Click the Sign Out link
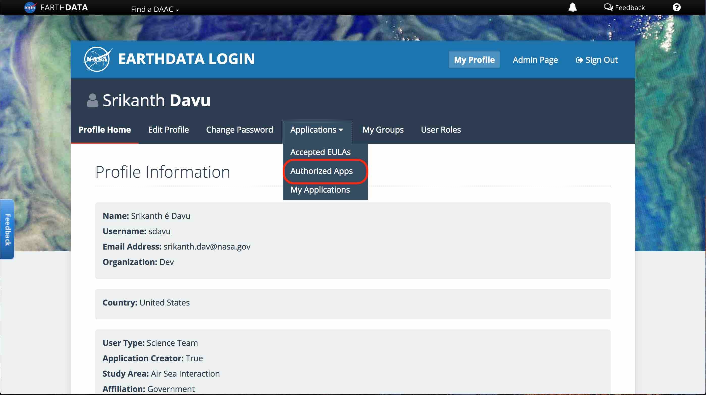The image size is (706, 395). click(597, 60)
